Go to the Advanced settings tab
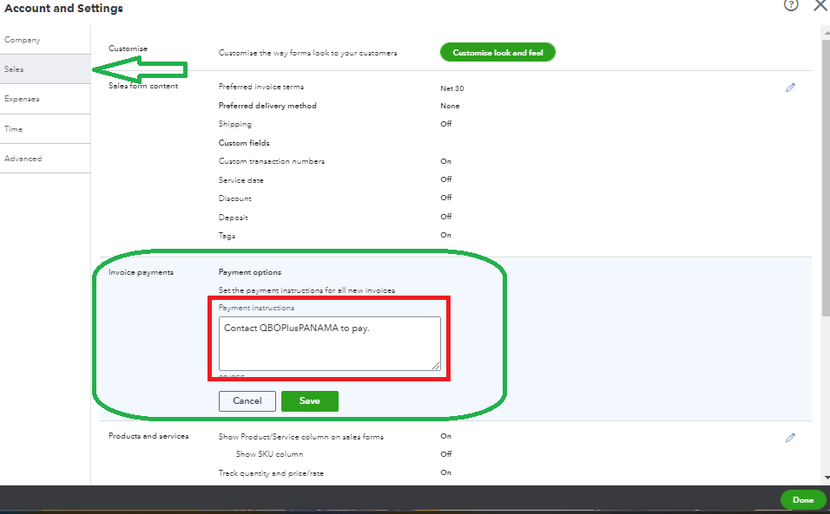830x514 pixels. pyautogui.click(x=23, y=159)
